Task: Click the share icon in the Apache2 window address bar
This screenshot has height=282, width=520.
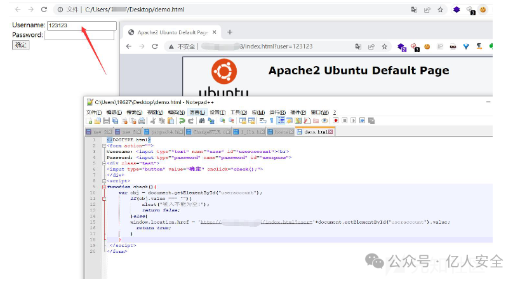Action: [x=371, y=46]
